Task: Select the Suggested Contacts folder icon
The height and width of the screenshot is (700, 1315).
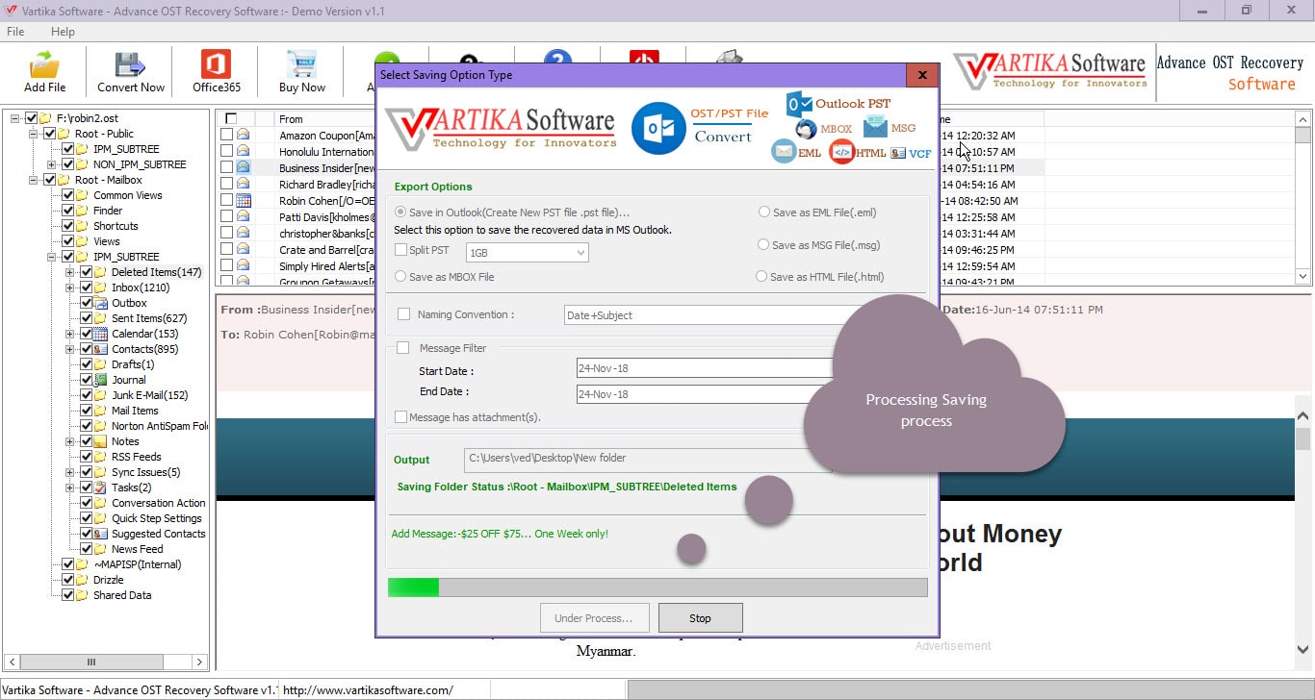Action: tap(101, 534)
